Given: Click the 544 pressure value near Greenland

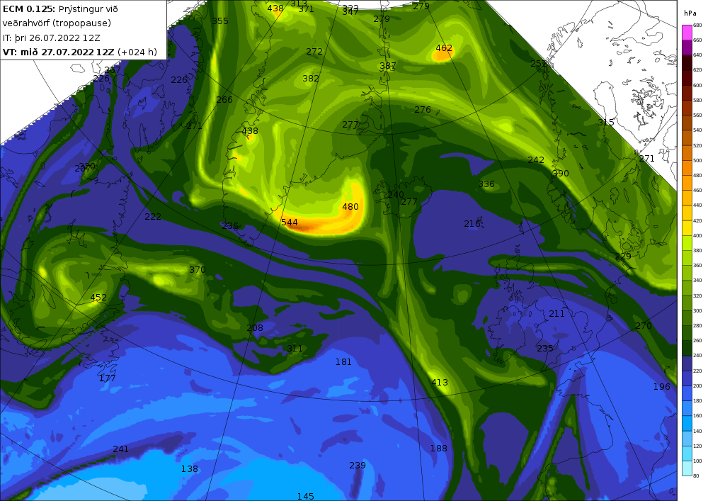Looking at the screenshot, I should click(290, 223).
